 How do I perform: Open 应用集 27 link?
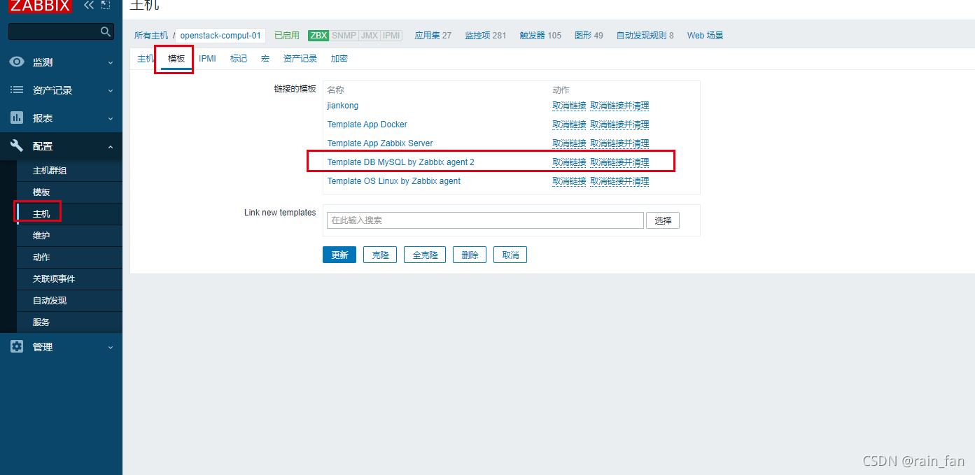[x=433, y=35]
